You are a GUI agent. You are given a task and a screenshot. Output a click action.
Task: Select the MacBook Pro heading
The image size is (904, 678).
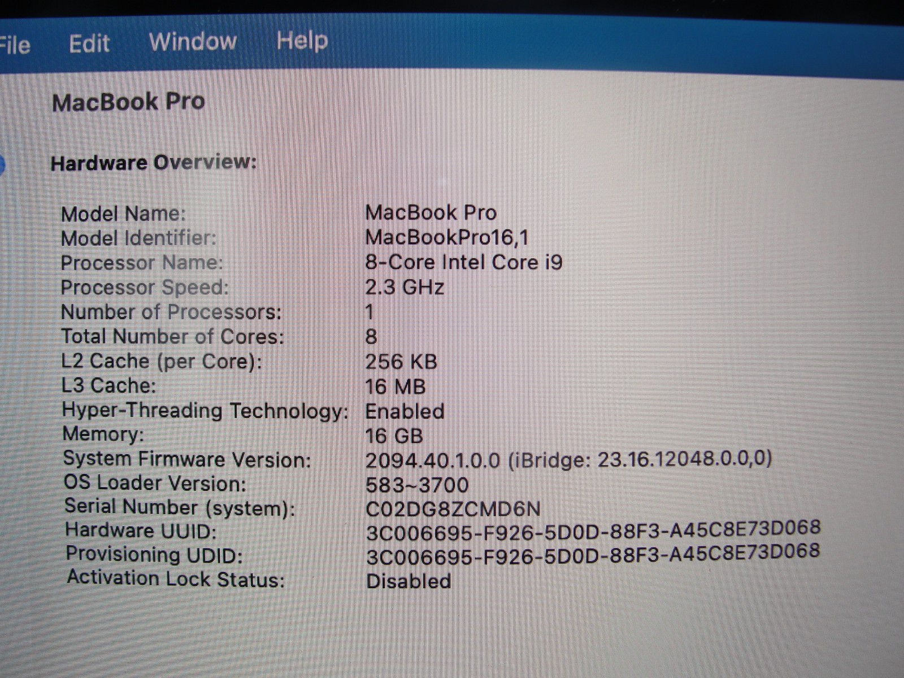[x=128, y=102]
